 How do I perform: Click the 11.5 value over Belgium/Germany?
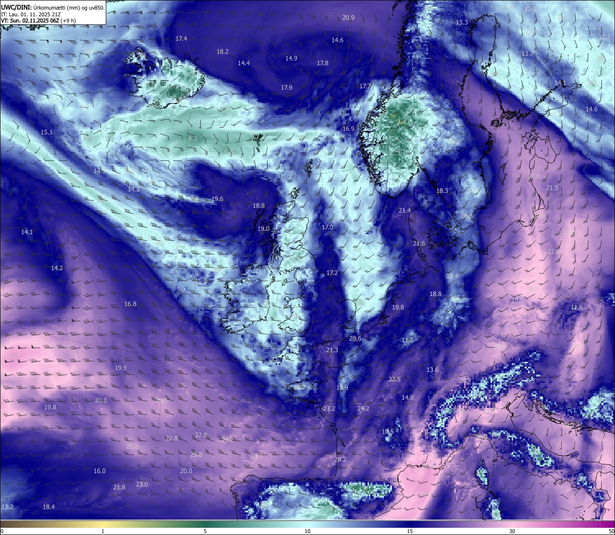point(407,340)
